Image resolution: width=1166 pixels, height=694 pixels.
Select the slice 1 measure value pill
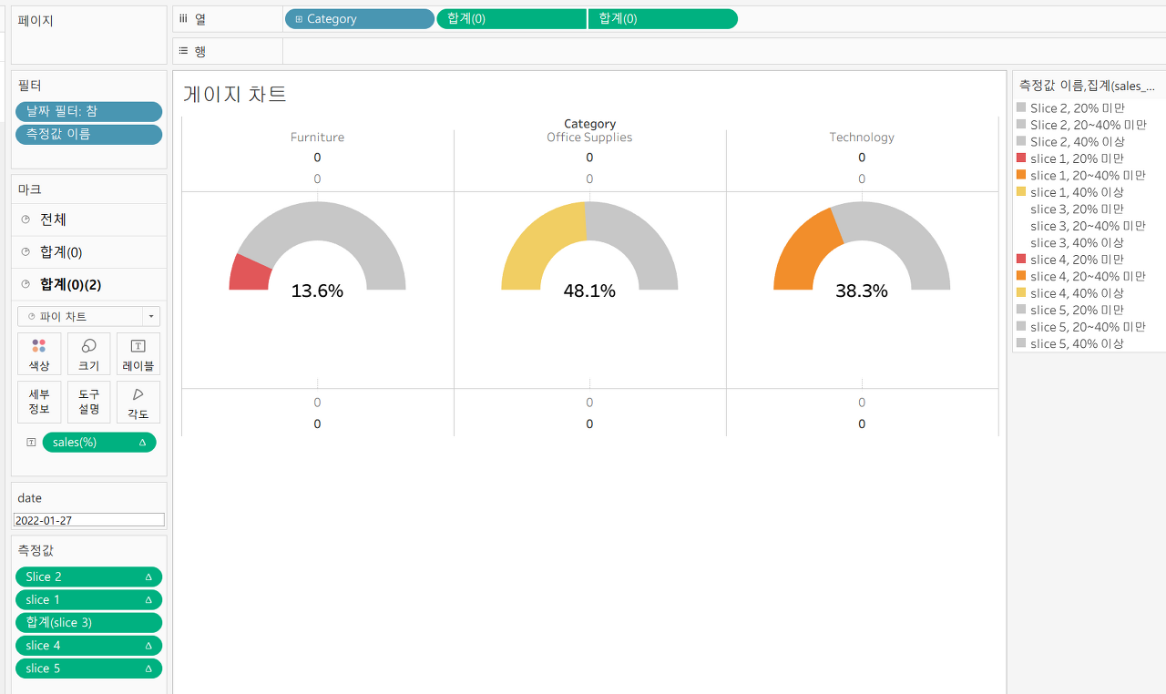click(x=88, y=599)
